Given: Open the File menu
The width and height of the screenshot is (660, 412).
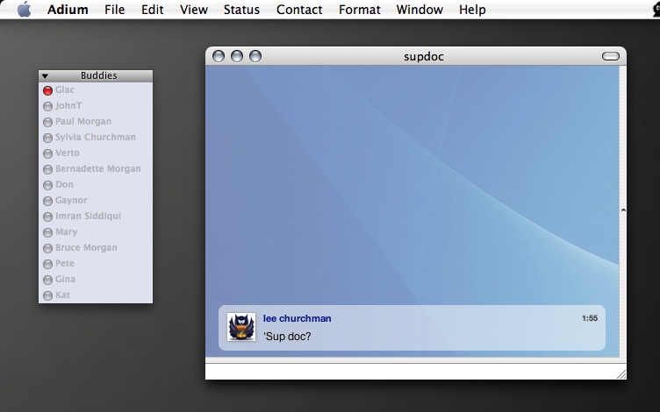Looking at the screenshot, I should 114,10.
